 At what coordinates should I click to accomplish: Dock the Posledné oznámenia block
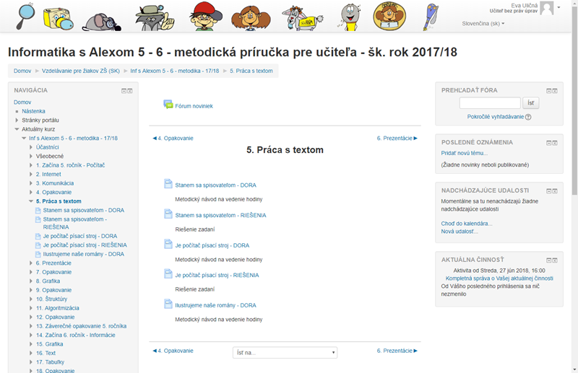555,143
